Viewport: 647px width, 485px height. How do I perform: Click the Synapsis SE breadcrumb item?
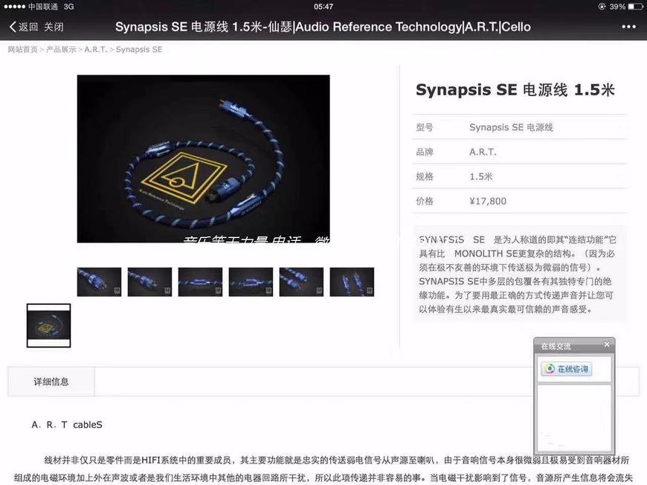click(x=138, y=50)
